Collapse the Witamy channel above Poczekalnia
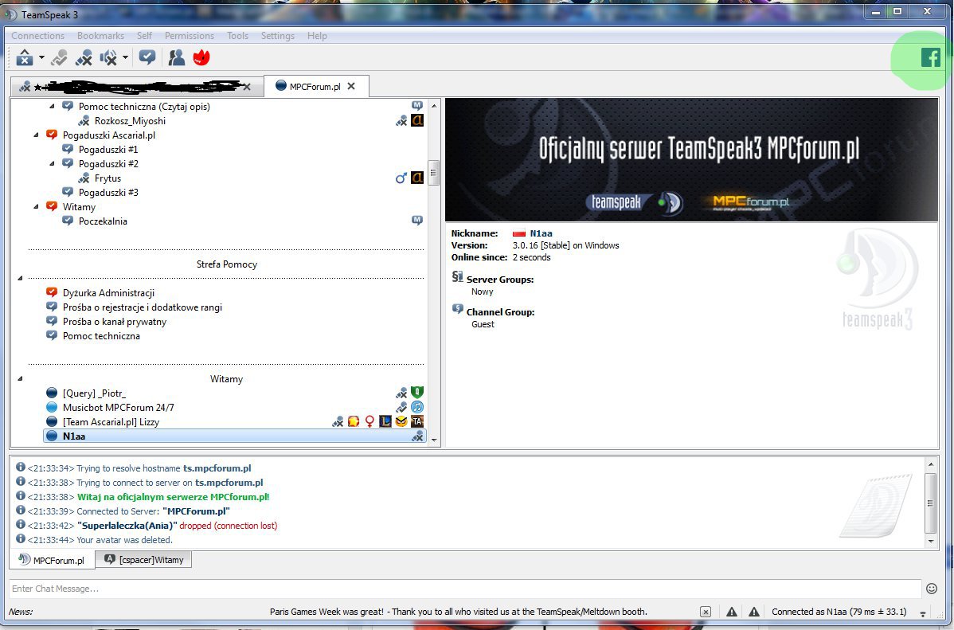Viewport: 954px width, 630px height. 36,207
